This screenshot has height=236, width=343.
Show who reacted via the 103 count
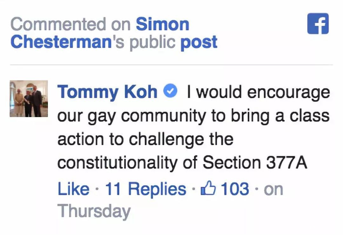point(235,189)
